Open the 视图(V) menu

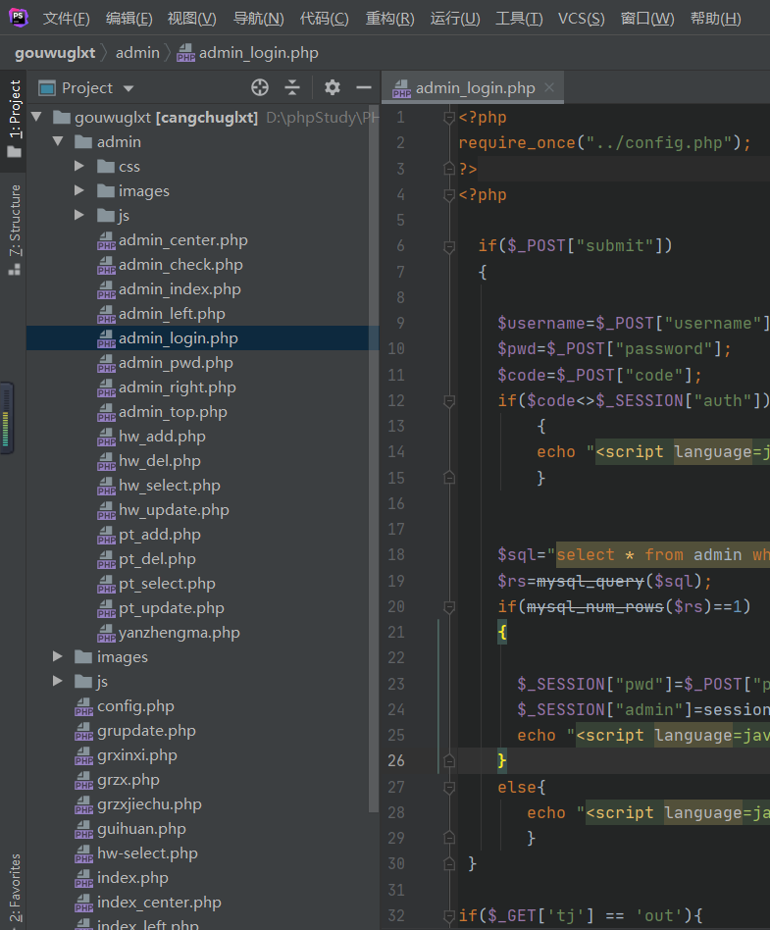click(191, 19)
